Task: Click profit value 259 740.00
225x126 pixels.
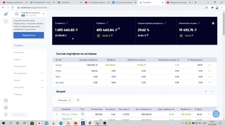Action: pyautogui.click(x=186, y=114)
